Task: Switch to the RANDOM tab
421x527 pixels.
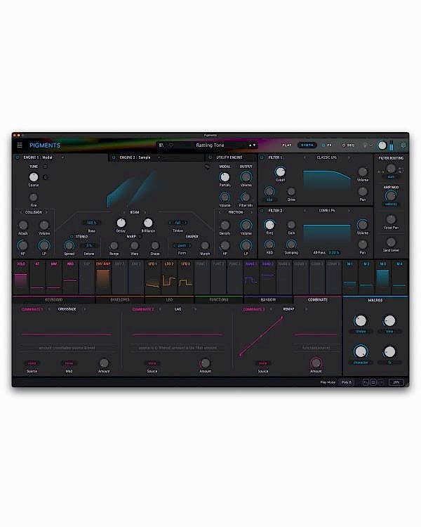Action: [x=268, y=300]
